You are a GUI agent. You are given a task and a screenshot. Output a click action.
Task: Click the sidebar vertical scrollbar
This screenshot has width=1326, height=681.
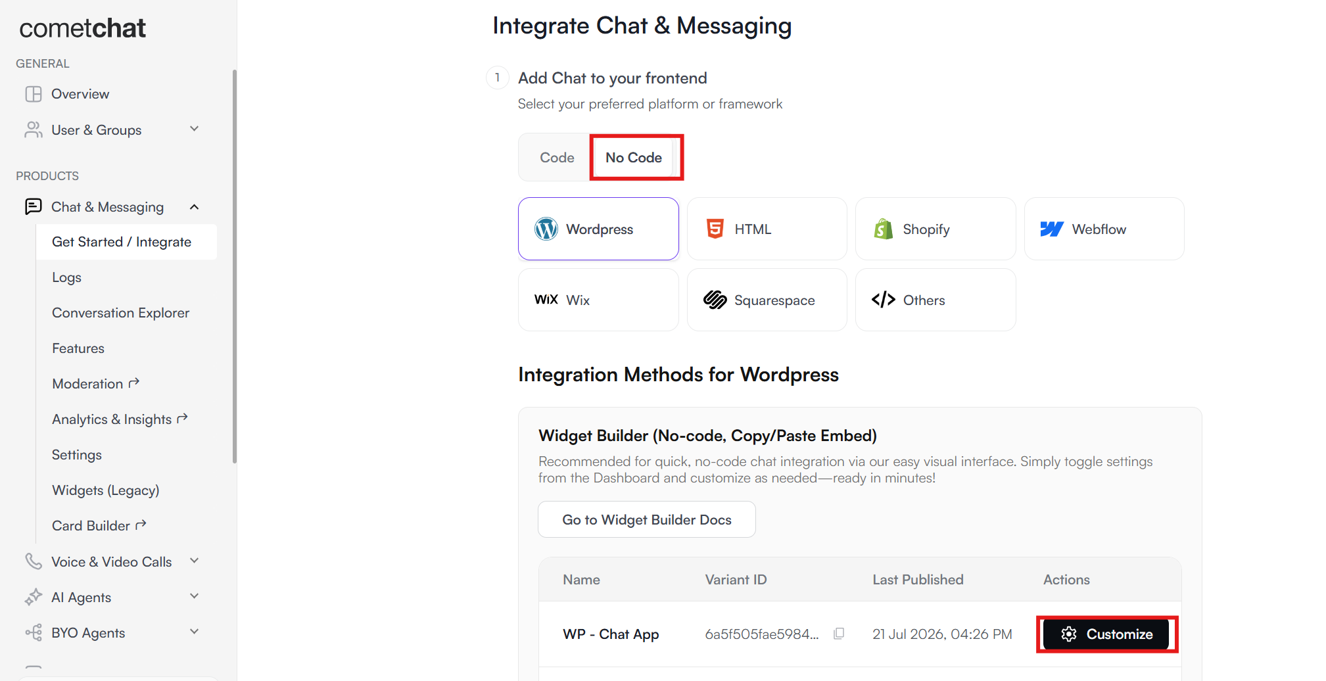(235, 266)
